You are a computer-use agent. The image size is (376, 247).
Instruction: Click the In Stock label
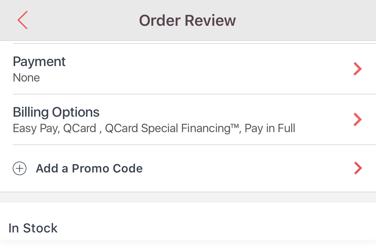coord(33,228)
